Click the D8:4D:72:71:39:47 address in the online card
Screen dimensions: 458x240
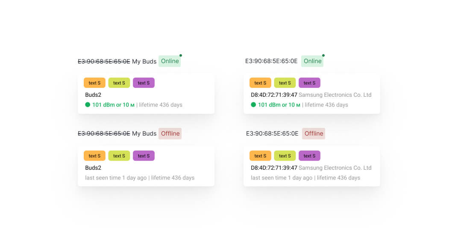274,95
